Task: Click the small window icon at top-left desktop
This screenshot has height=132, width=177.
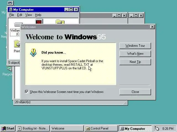Action: pyautogui.click(x=11, y=3)
